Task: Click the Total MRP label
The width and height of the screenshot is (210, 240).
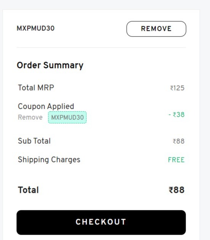Action: [x=36, y=88]
